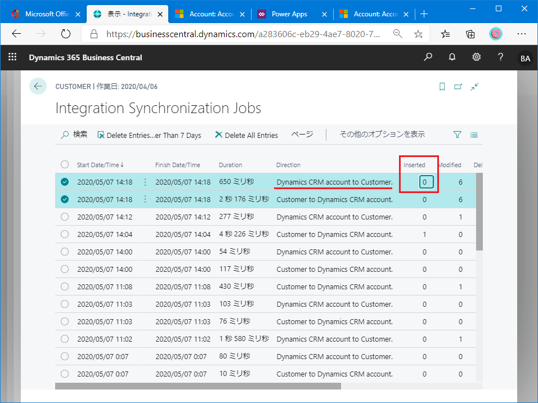This screenshot has width=538, height=403.
Task: Click the browser address bar URL
Action: pos(243,34)
